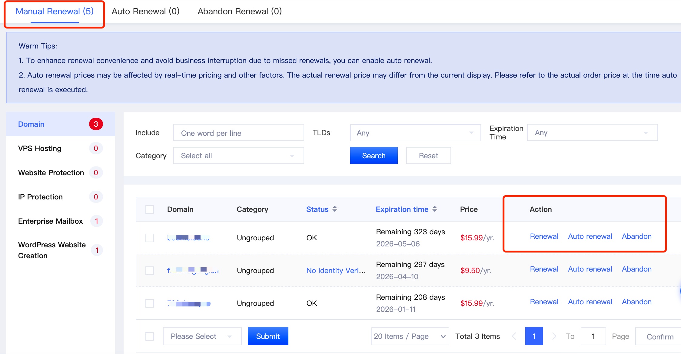
Task: Click Abandon for the 297 days row
Action: tap(637, 269)
